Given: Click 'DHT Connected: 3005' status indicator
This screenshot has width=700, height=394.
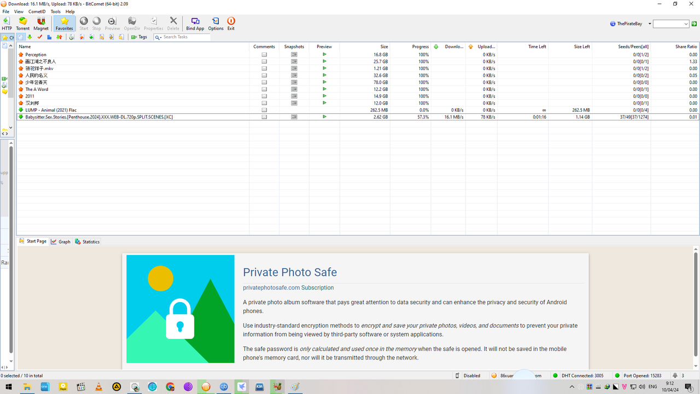Looking at the screenshot, I should pyautogui.click(x=578, y=376).
